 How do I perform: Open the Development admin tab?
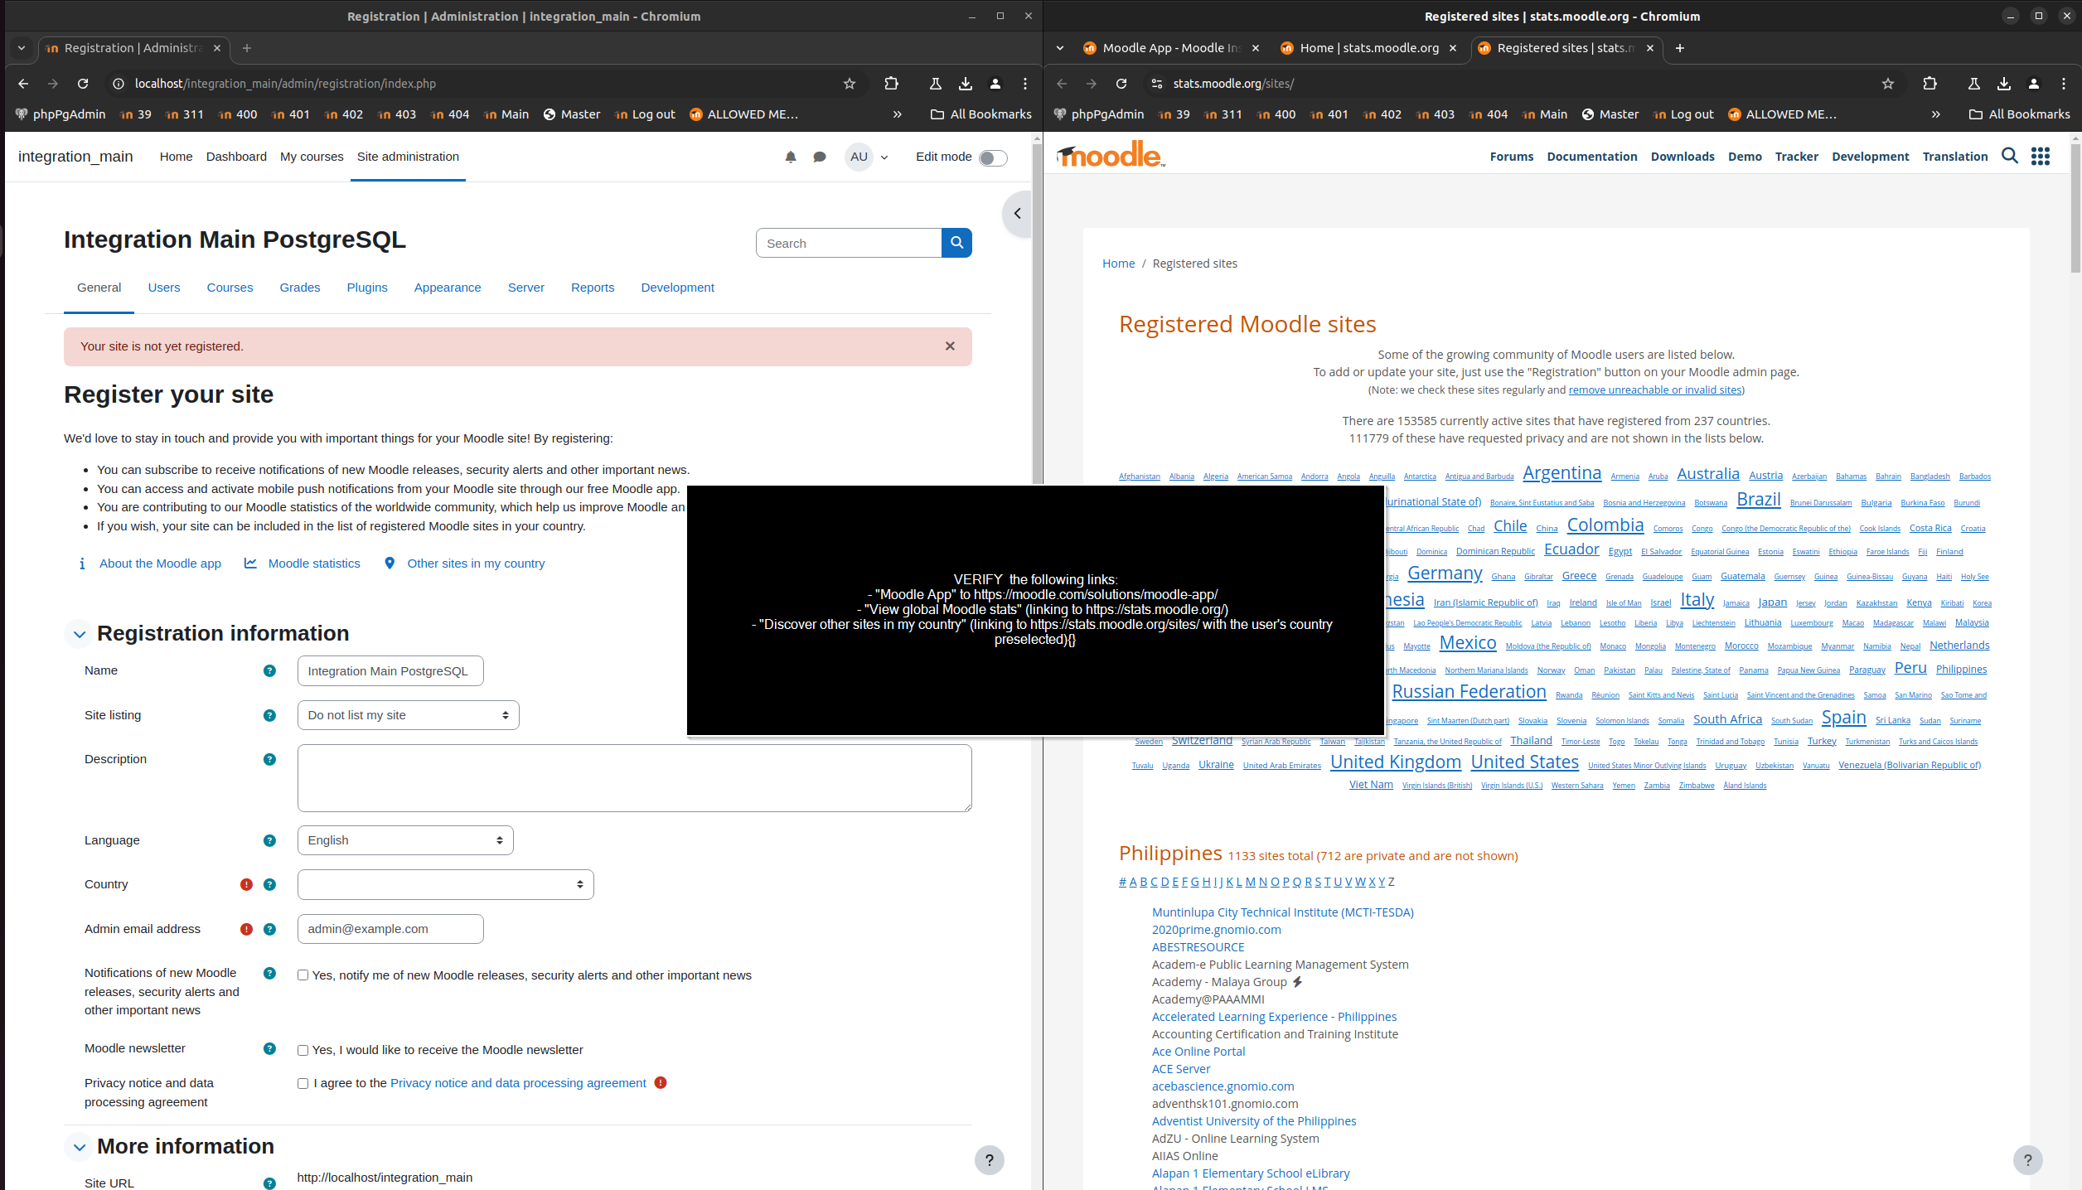pos(677,288)
